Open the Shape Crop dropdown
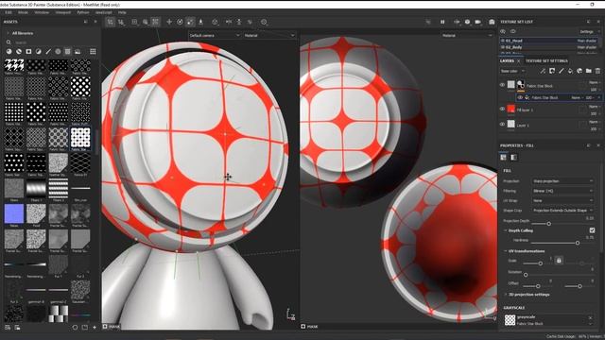The image size is (605, 340). click(x=562, y=211)
